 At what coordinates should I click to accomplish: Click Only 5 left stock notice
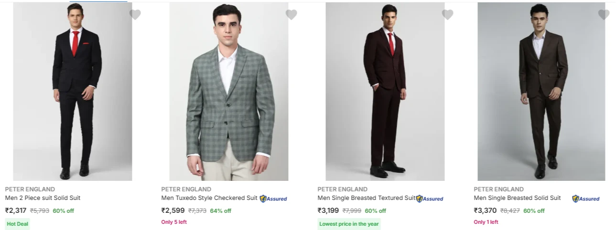tap(174, 222)
